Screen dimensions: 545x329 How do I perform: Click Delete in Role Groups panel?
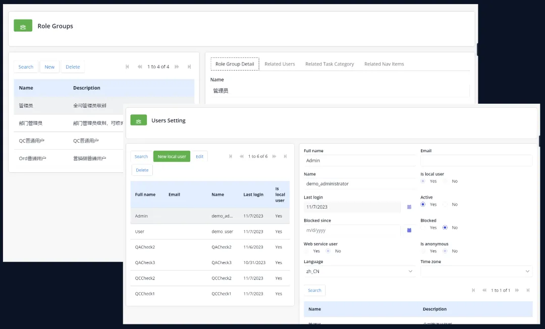[73, 67]
